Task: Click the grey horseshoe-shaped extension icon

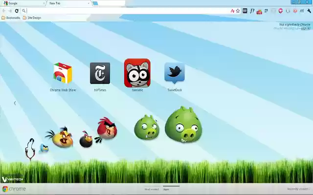Action: pyautogui.click(x=288, y=11)
